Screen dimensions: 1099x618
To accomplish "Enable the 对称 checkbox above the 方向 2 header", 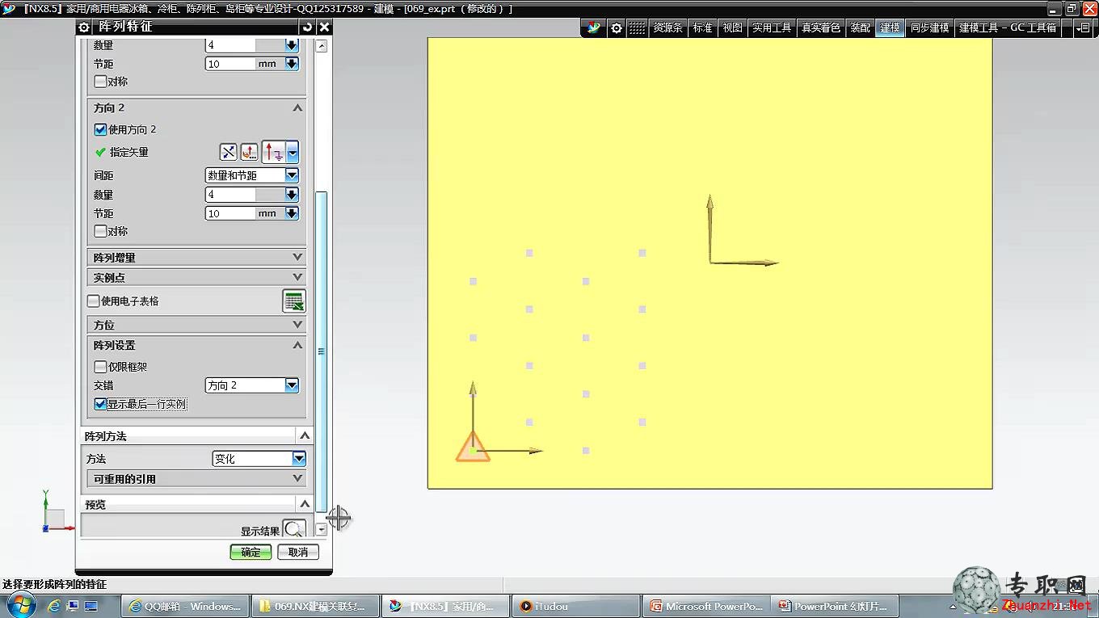I will point(100,82).
